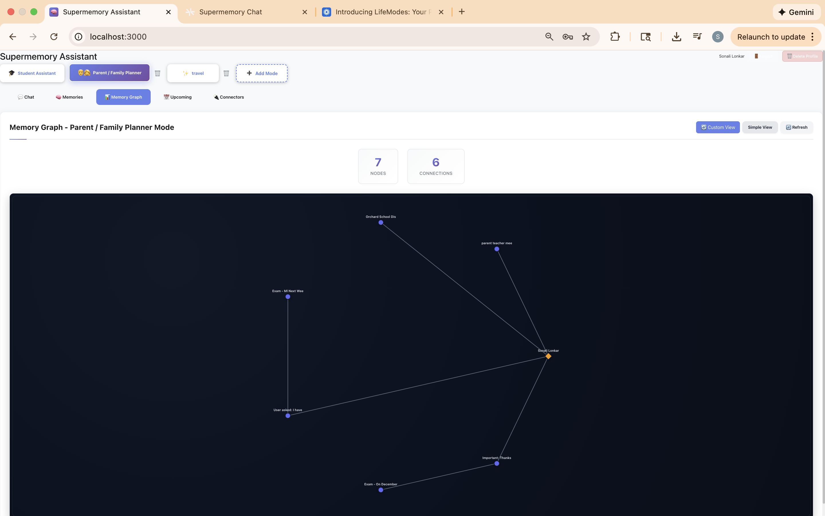Switch to Custom View
The height and width of the screenshot is (516, 825).
point(718,127)
